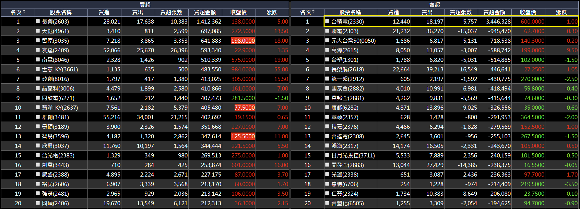Click the buy volume 55,216

click(x=112, y=117)
